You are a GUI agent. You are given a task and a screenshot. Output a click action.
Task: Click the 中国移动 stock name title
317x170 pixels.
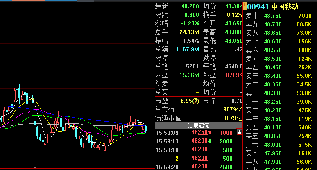tap(285, 7)
